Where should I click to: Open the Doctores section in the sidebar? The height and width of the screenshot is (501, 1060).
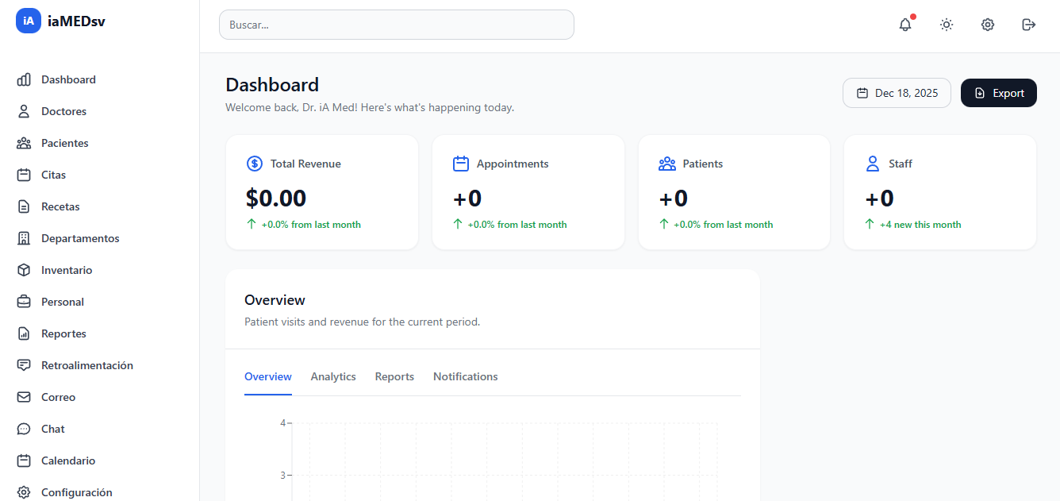[63, 110]
